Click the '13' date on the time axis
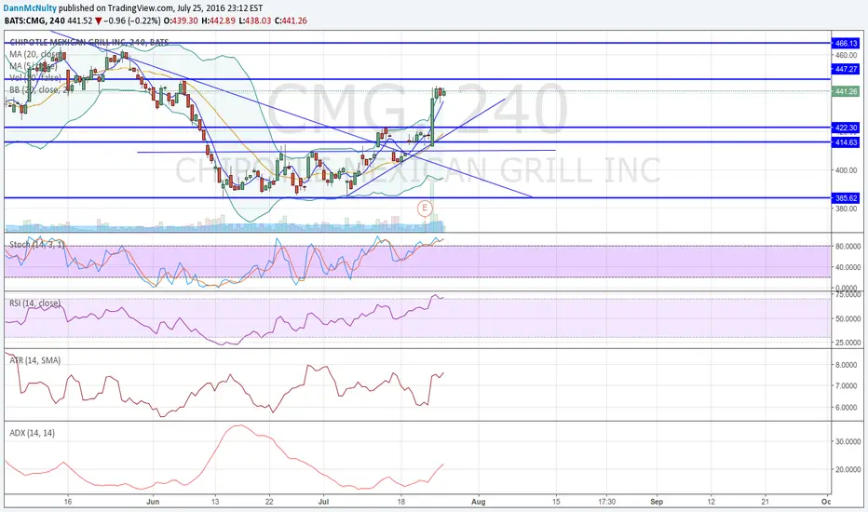The image size is (868, 512). (215, 502)
